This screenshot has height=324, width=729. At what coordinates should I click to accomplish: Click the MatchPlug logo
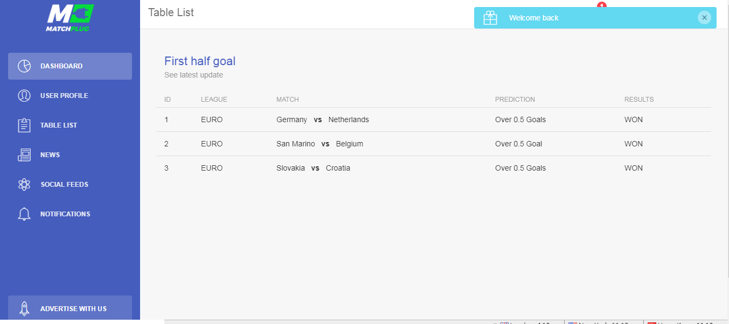pos(70,17)
